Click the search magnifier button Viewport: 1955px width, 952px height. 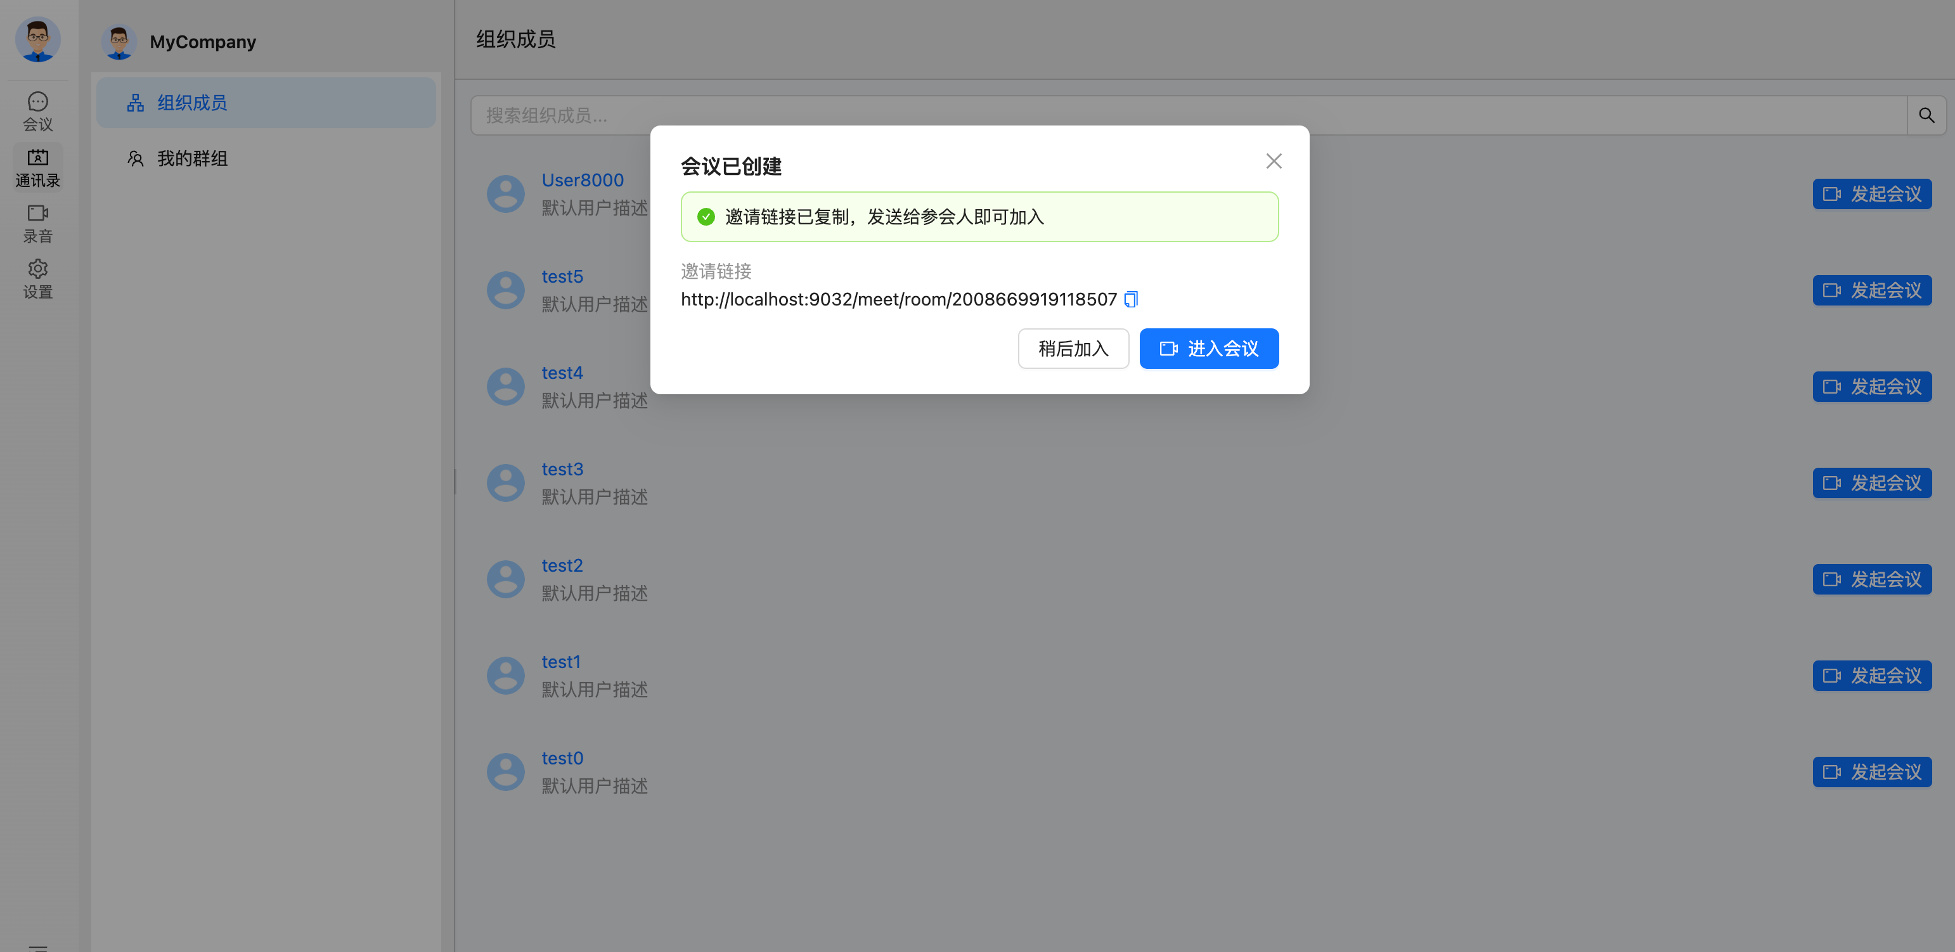(1926, 115)
